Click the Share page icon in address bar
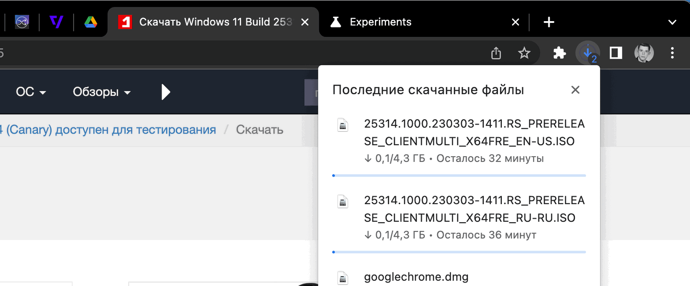Screen dimensions: 690x286 pyautogui.click(x=496, y=54)
